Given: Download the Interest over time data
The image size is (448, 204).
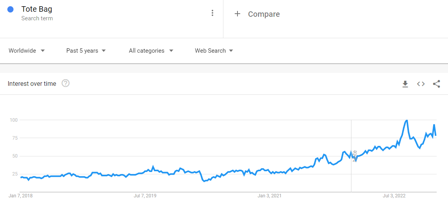Looking at the screenshot, I should (405, 83).
